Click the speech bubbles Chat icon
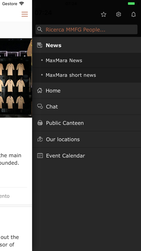The height and width of the screenshot is (251, 141). click(x=40, y=106)
